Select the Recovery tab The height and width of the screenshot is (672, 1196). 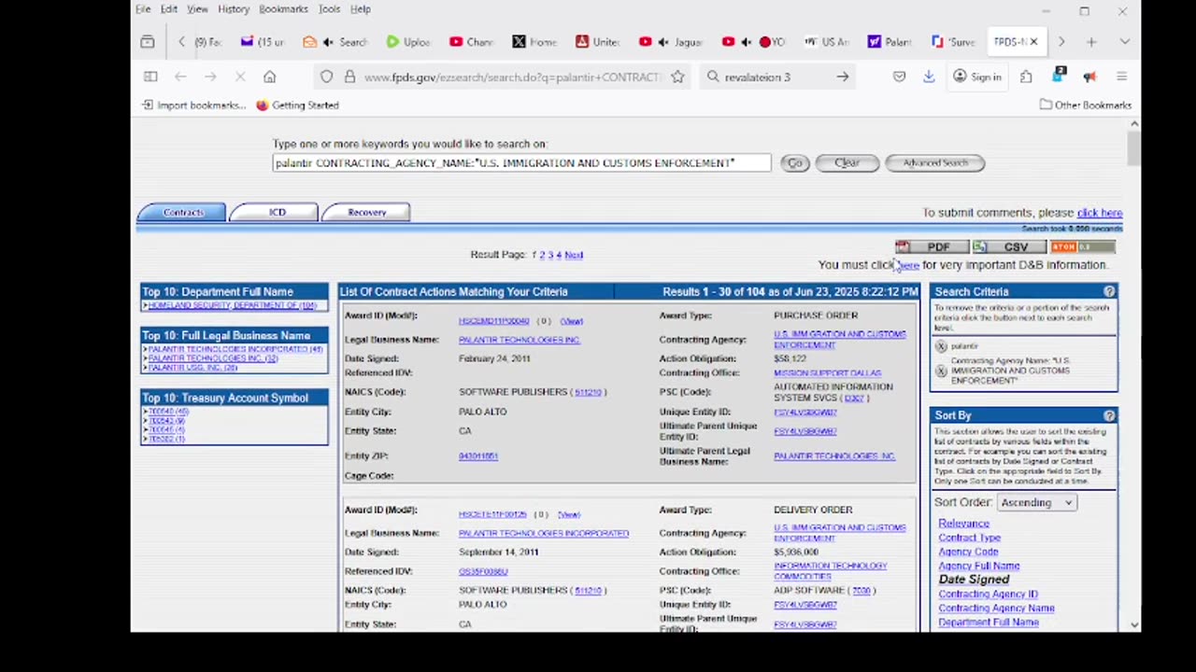[x=365, y=213]
